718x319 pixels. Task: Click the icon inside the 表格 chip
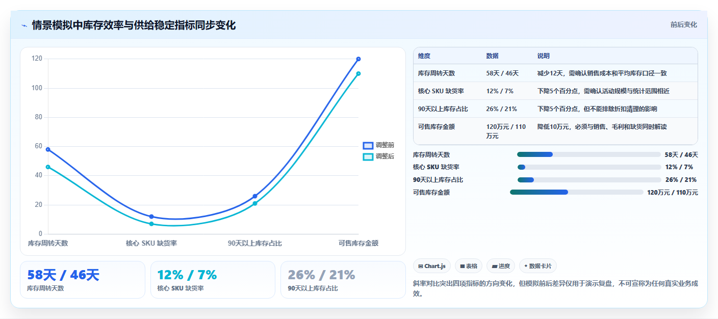462,266
